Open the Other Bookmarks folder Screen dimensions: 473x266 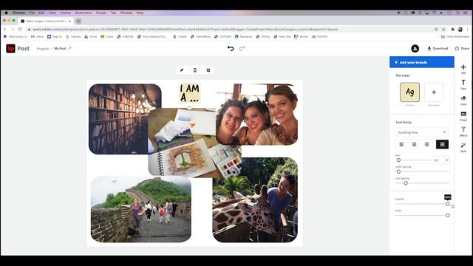tap(455, 36)
